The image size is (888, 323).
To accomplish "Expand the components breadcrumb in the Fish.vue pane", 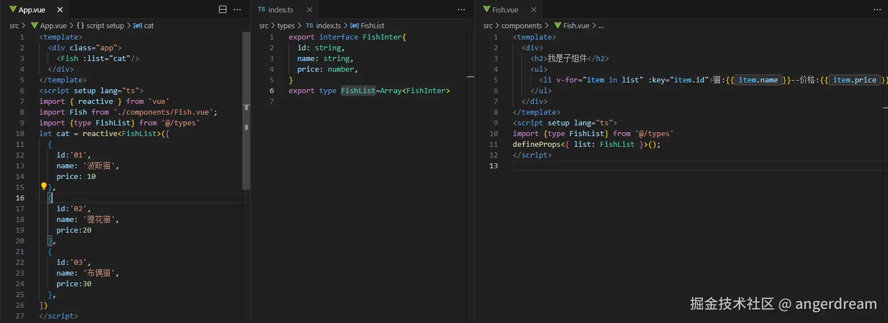I will pos(521,25).
